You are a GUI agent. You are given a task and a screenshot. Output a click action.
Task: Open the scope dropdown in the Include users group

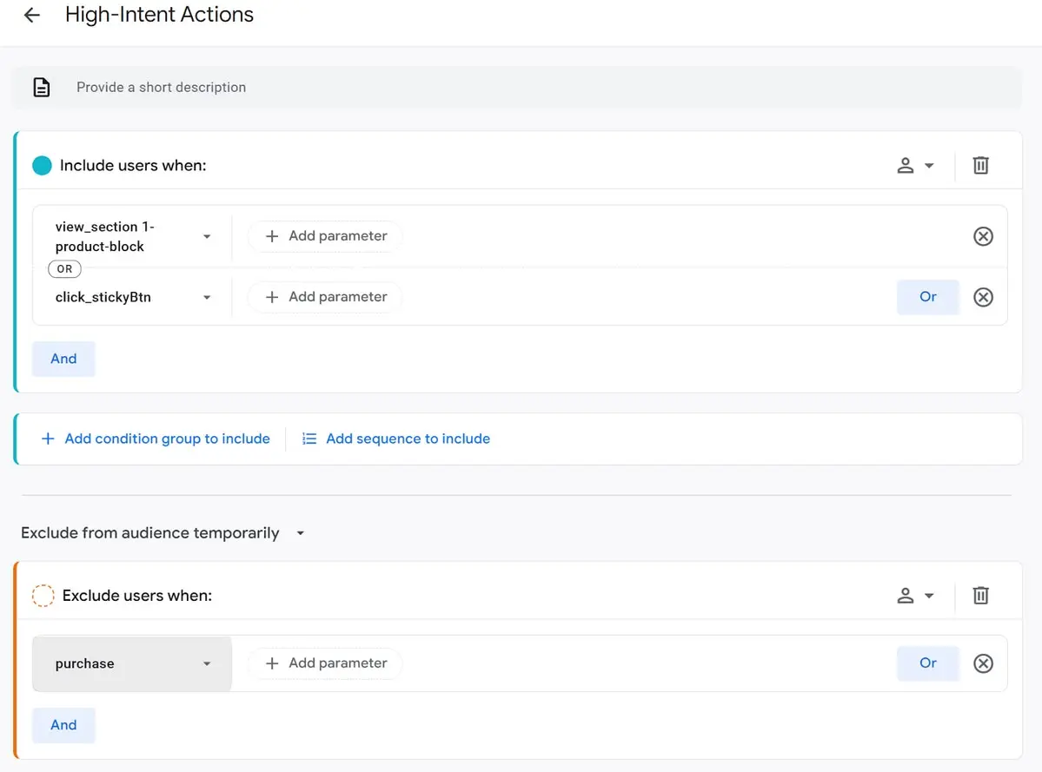click(915, 165)
